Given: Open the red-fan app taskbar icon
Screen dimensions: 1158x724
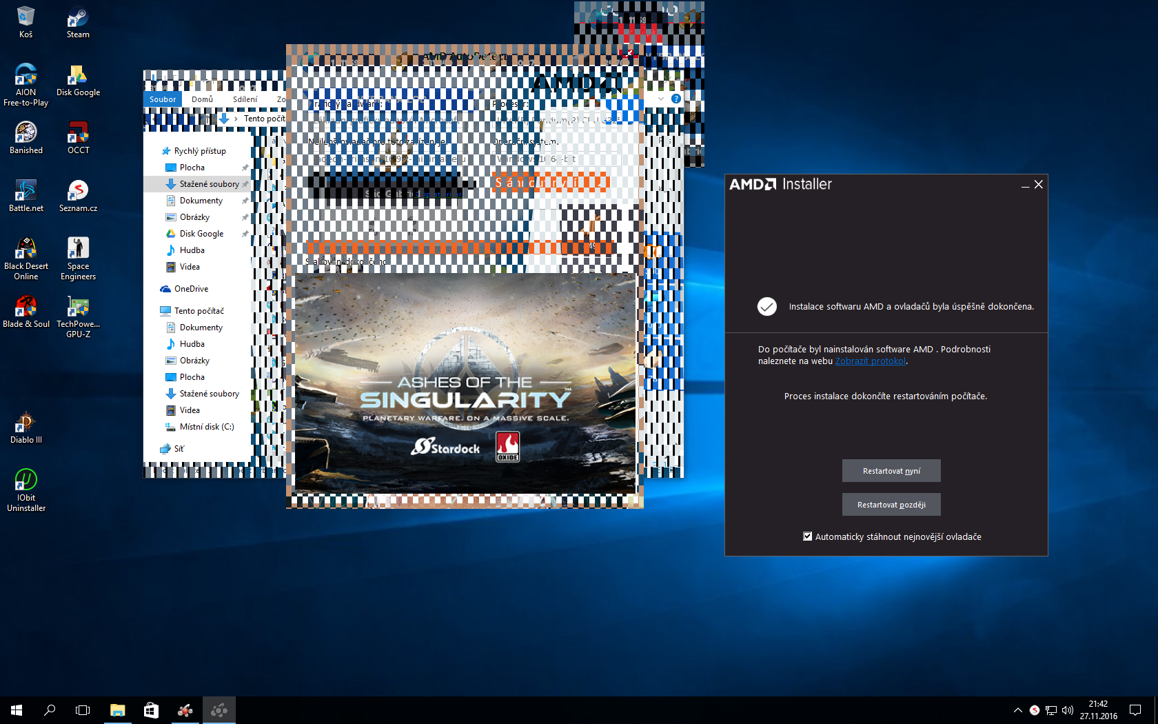Looking at the screenshot, I should tap(185, 710).
